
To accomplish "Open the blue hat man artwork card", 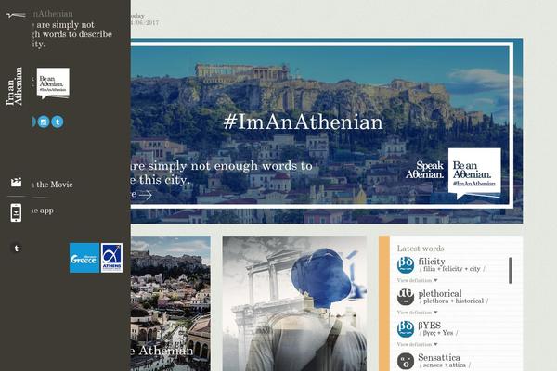I will 294,303.
